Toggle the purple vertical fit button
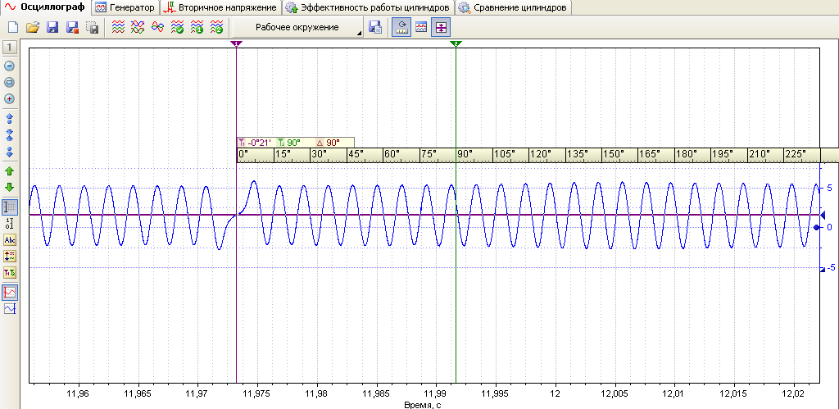This screenshot has width=839, height=409. click(x=440, y=27)
